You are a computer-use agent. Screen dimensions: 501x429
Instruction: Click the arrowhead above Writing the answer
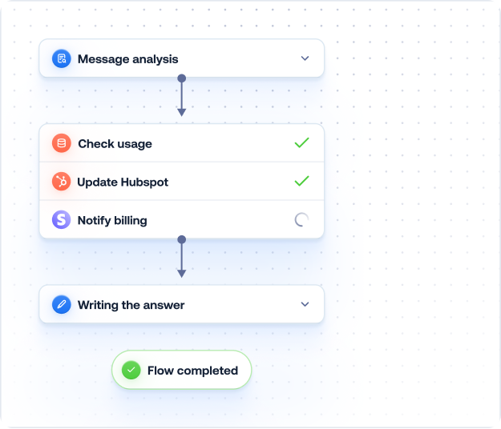(x=181, y=274)
